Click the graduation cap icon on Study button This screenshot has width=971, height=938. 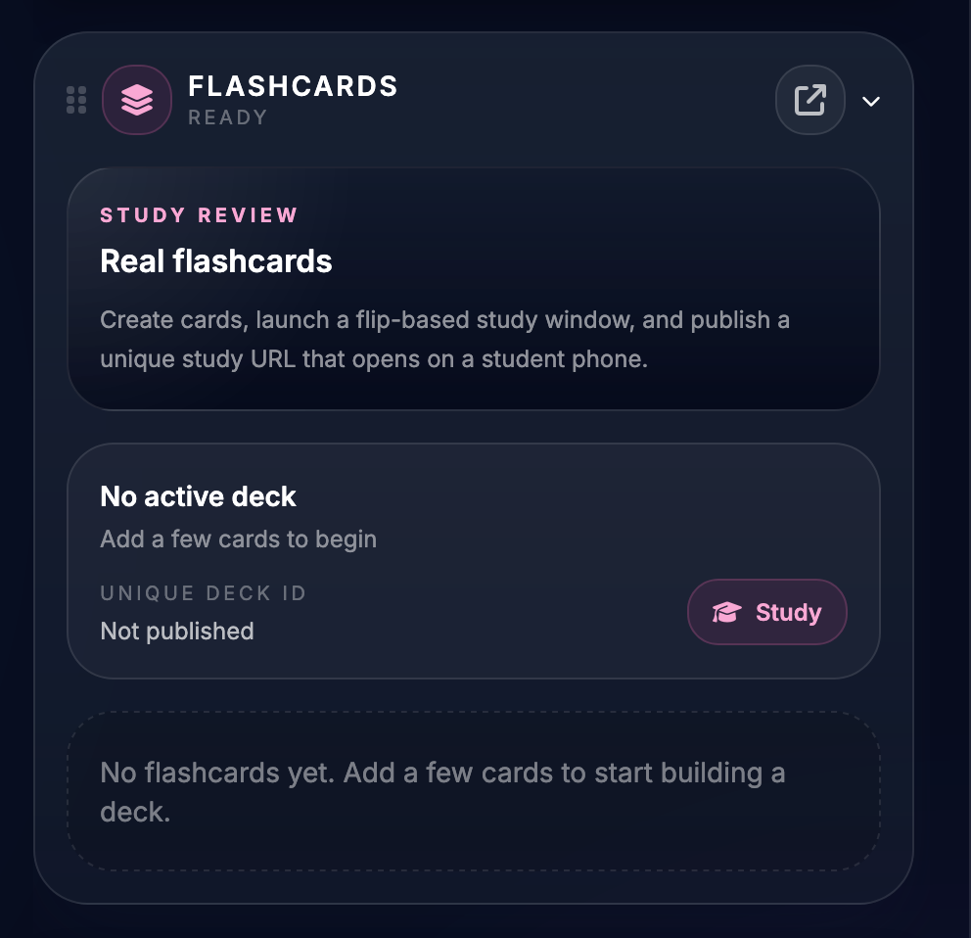click(726, 612)
